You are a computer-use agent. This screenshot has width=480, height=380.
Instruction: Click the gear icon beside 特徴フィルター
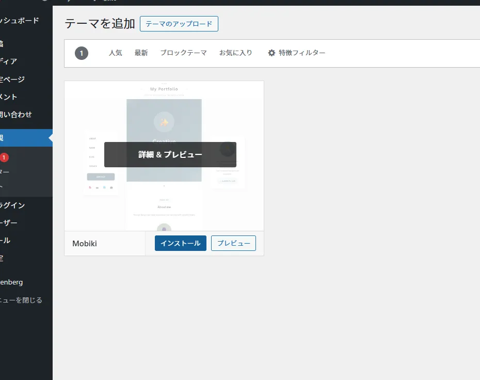(271, 53)
